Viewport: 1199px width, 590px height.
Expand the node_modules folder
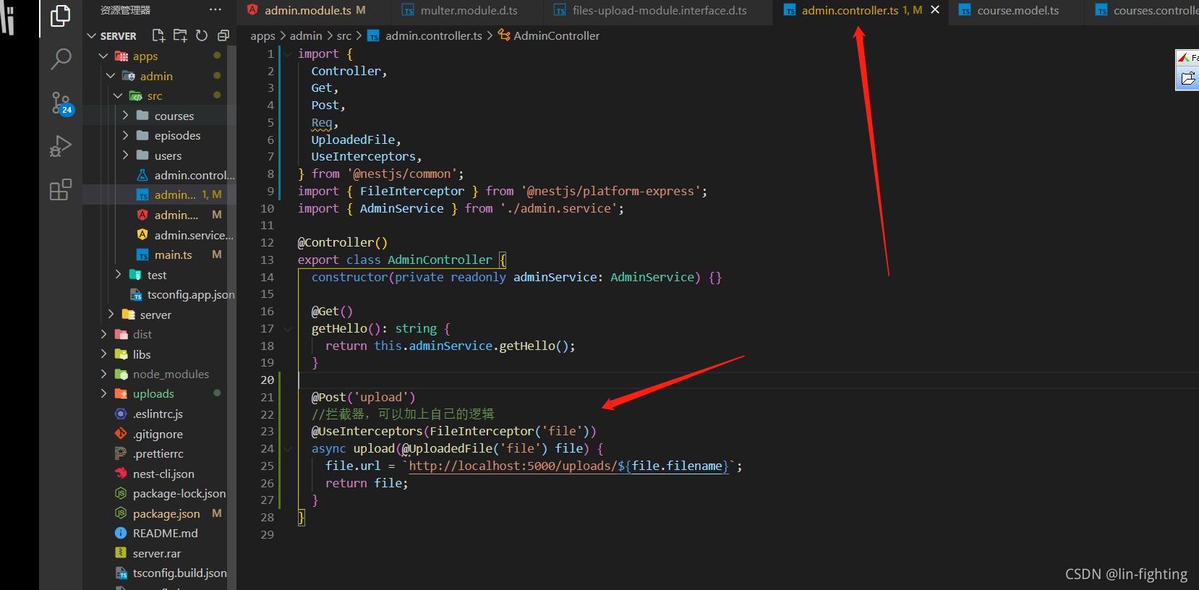pos(103,374)
